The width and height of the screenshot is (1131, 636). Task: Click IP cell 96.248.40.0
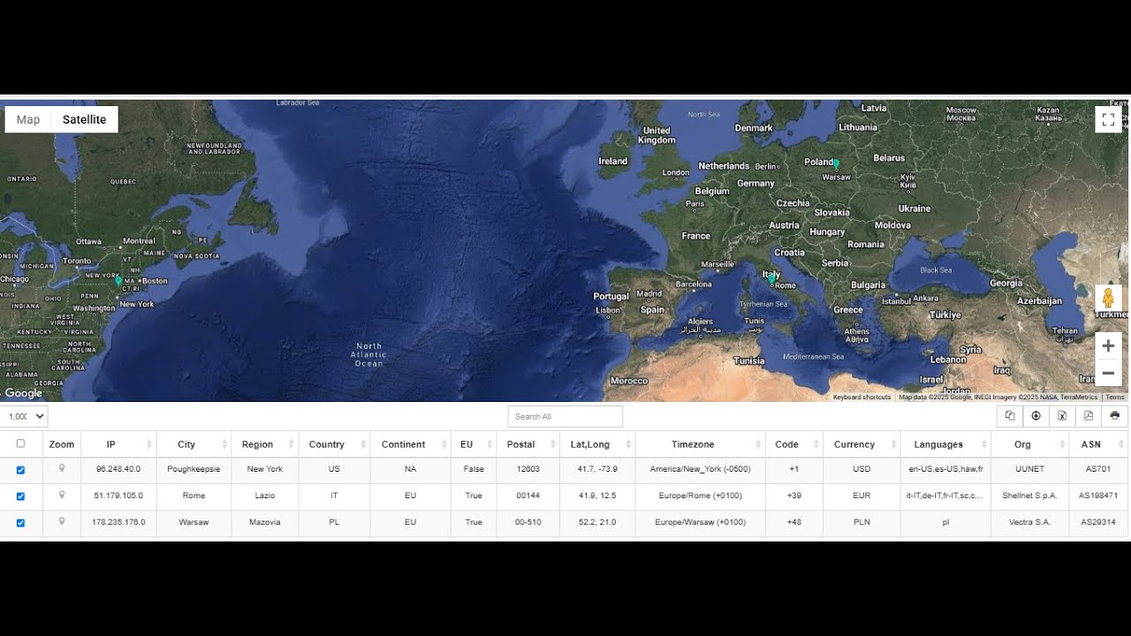click(118, 470)
